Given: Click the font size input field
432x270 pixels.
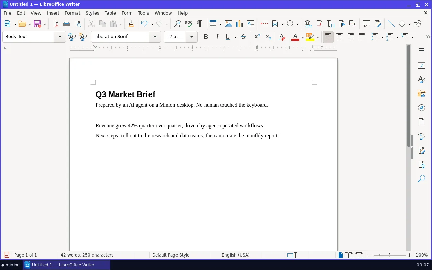Looking at the screenshot, I should pyautogui.click(x=175, y=37).
